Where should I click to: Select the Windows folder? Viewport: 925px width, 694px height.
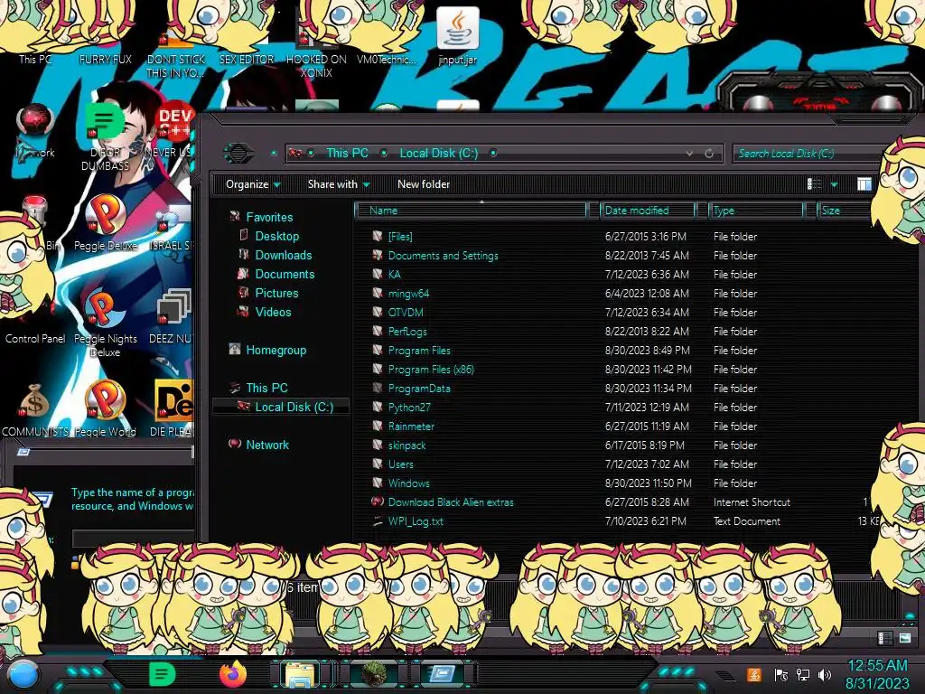(x=409, y=483)
